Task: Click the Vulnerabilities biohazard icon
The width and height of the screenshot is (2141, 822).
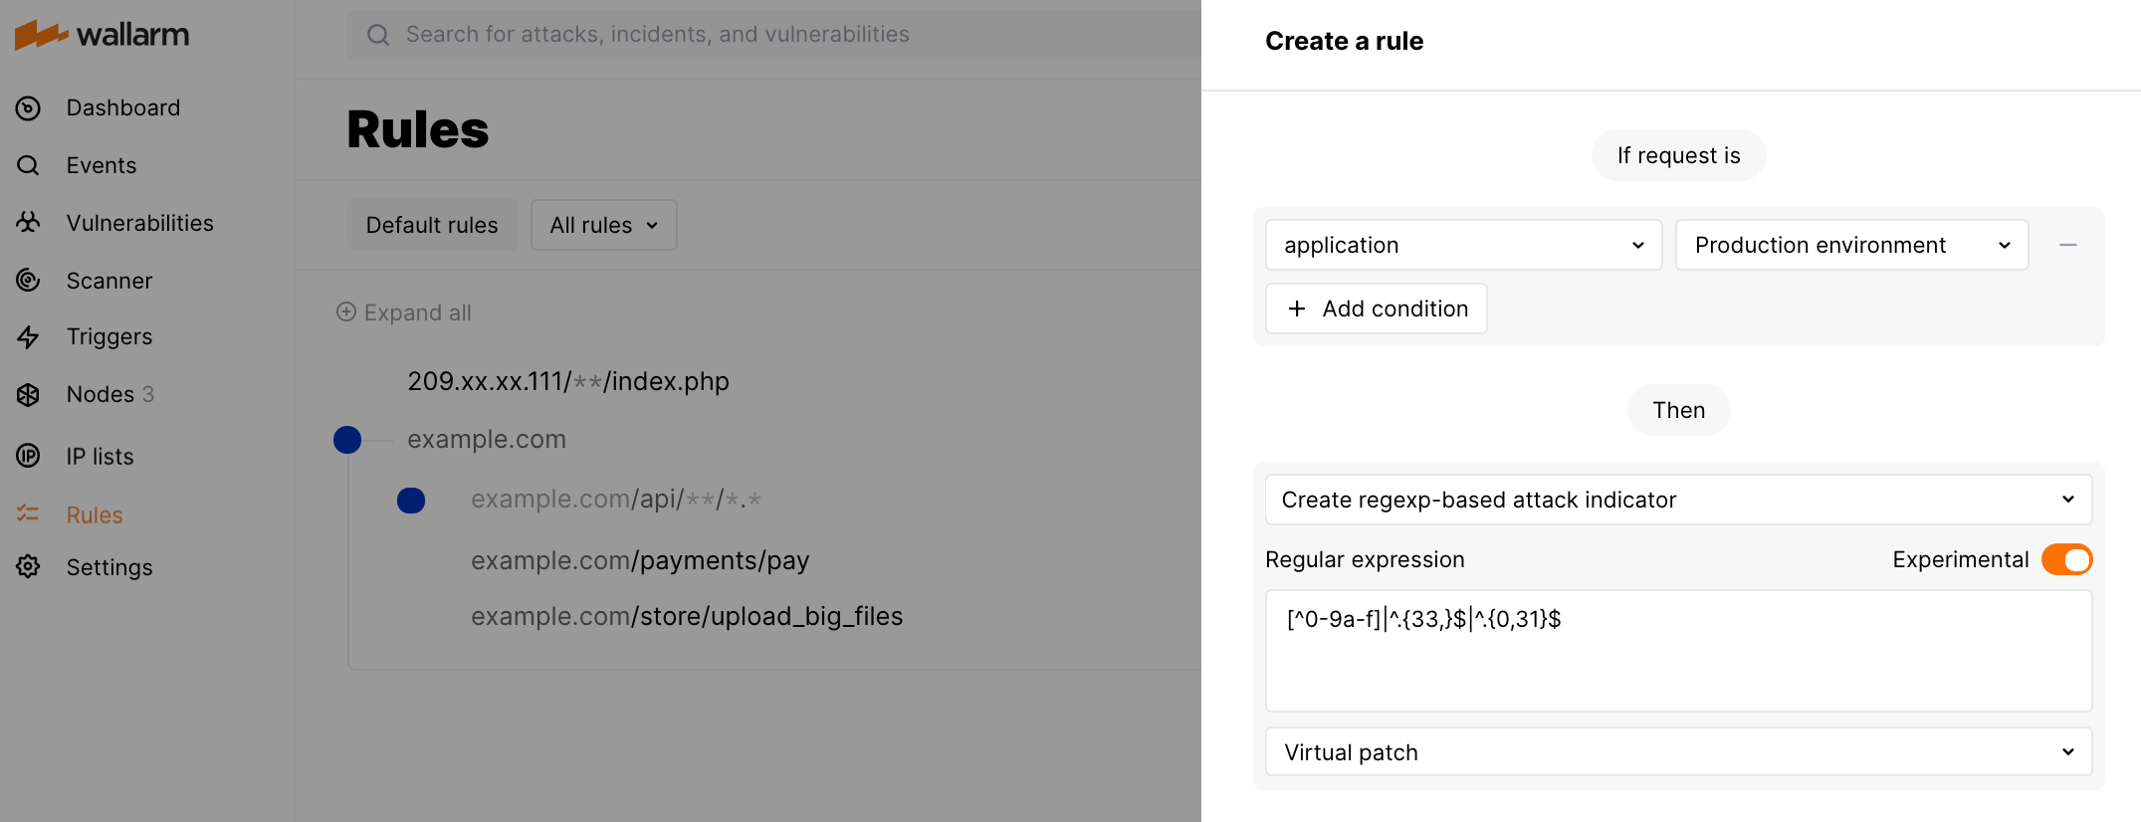Action: click(29, 223)
